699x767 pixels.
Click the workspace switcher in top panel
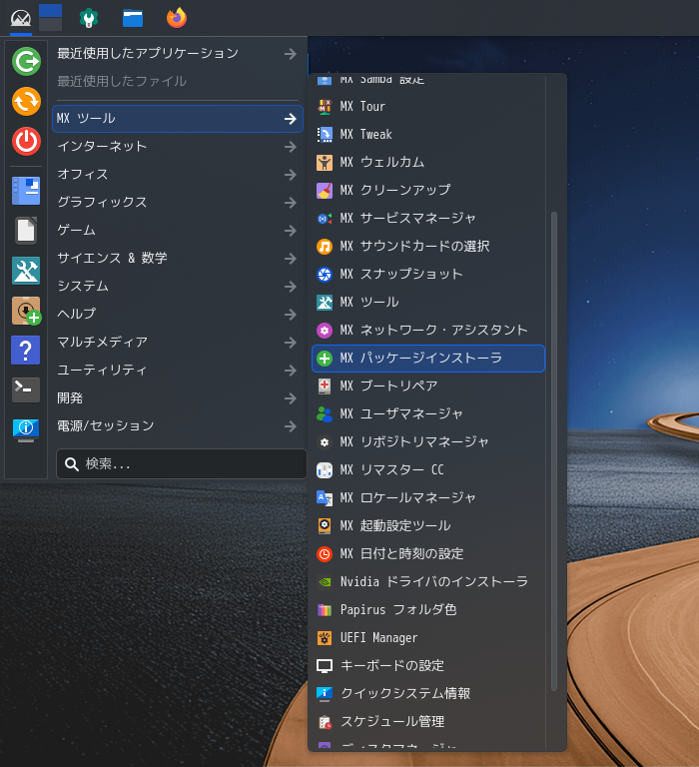(x=50, y=17)
